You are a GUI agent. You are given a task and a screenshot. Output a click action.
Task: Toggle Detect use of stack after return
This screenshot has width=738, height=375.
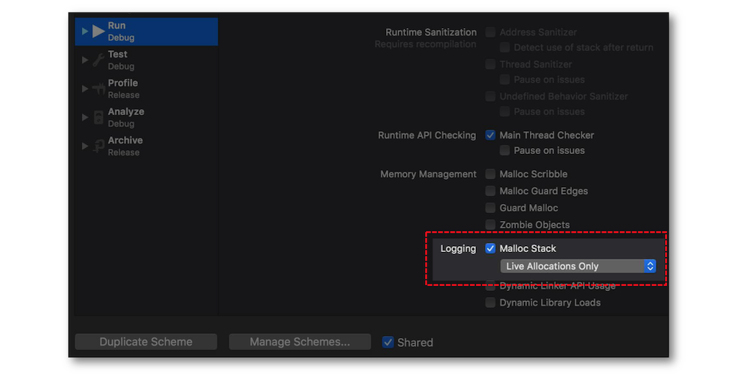(505, 47)
